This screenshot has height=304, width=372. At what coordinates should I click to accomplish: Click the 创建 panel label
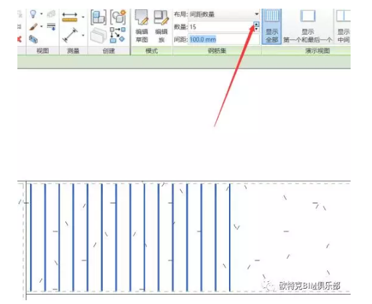pos(109,51)
